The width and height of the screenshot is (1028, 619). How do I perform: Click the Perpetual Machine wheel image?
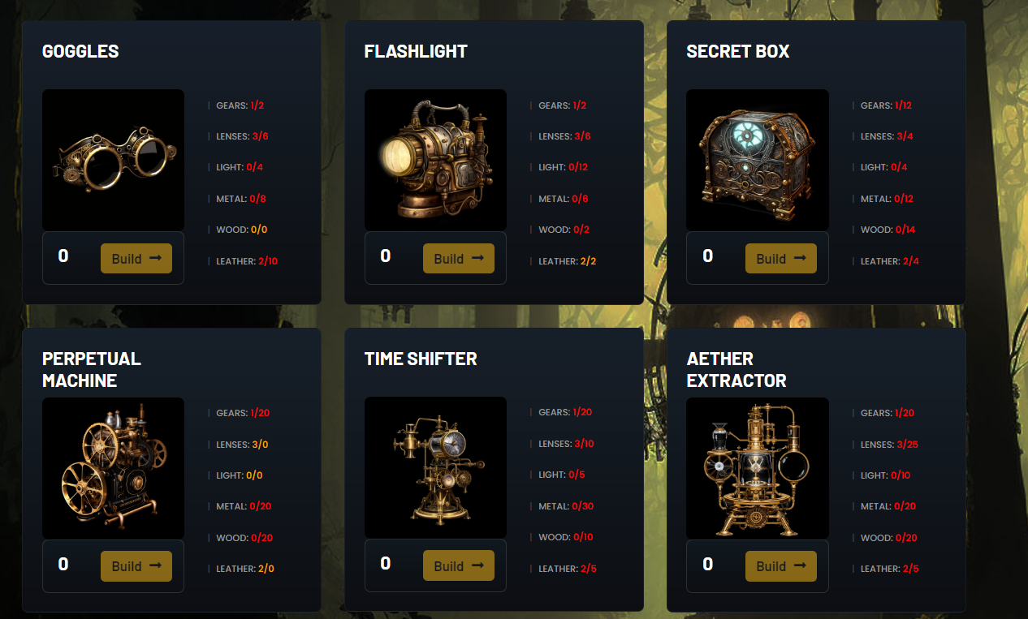pyautogui.click(x=113, y=468)
